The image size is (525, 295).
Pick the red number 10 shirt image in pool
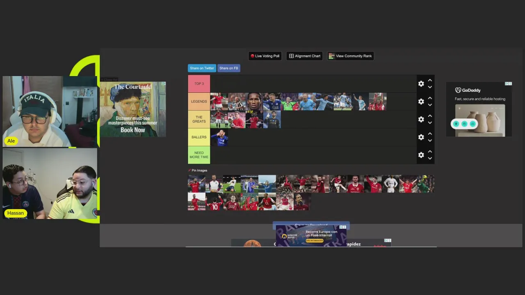point(214,202)
